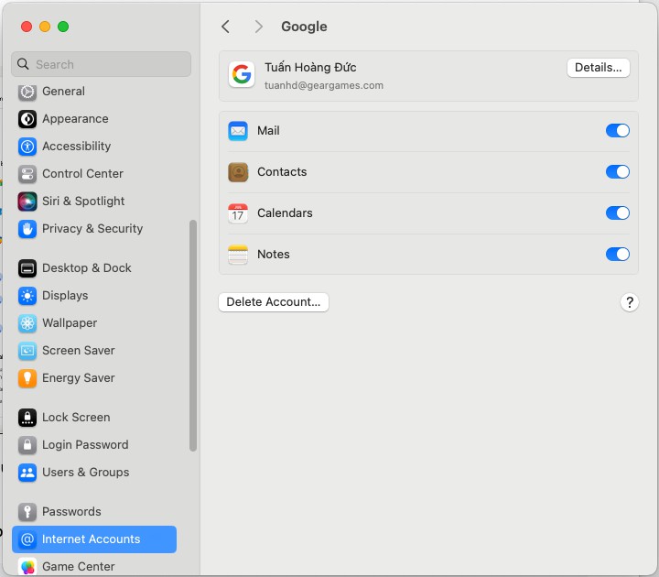Switch off Calendars syncing toggle
659x577 pixels.
click(618, 213)
